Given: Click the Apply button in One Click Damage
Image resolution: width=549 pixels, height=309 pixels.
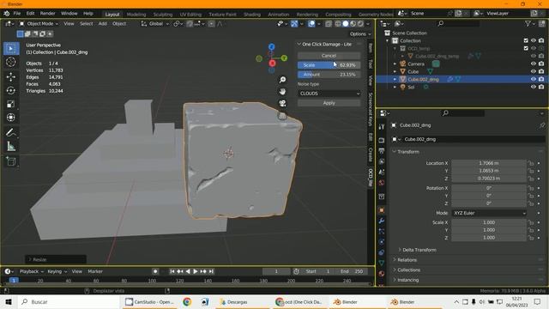Looking at the screenshot, I should (x=329, y=103).
